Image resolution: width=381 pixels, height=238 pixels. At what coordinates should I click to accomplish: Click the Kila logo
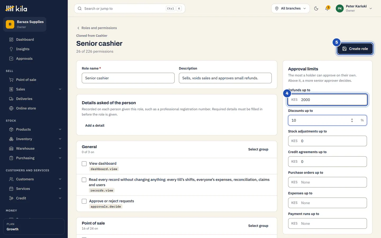(x=16, y=8)
